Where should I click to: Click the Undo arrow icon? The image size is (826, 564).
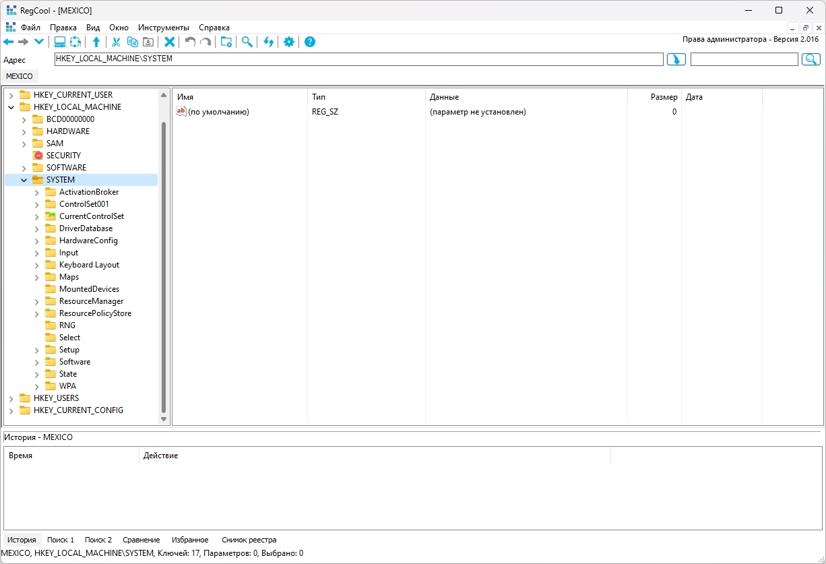pyautogui.click(x=191, y=42)
